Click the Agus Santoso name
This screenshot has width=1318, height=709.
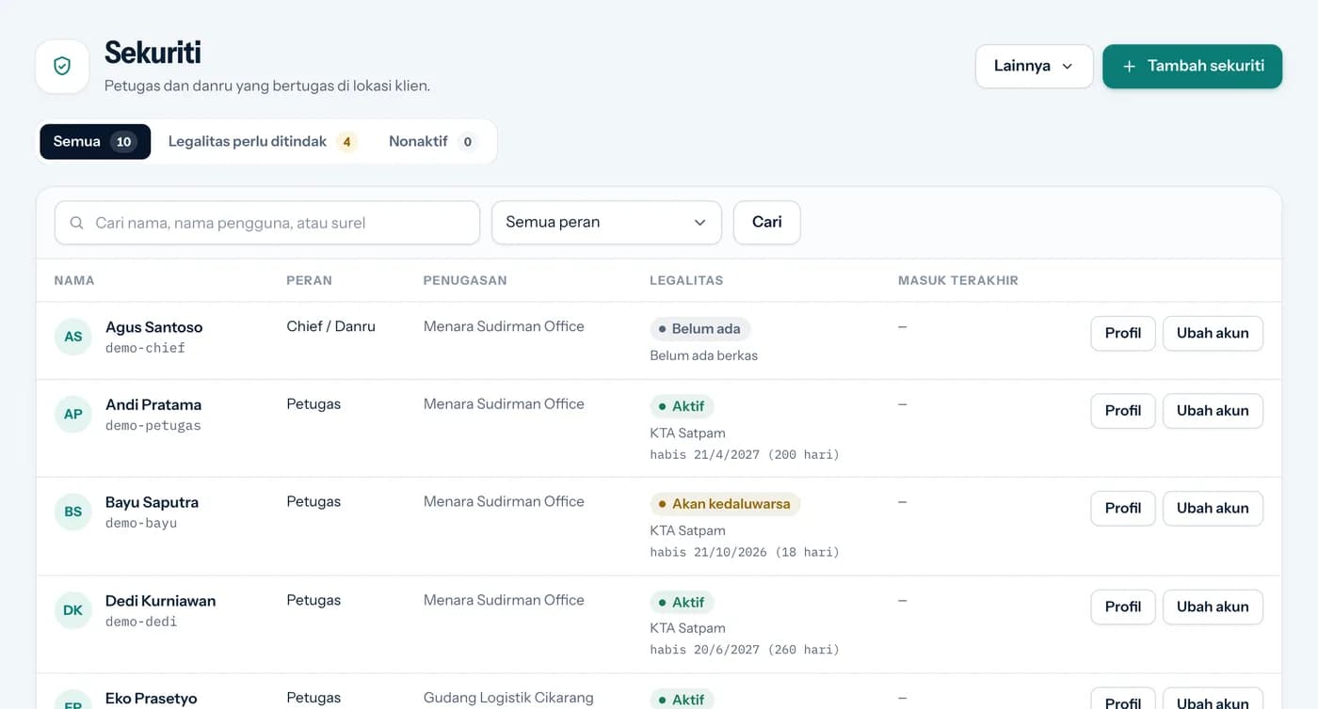[153, 327]
